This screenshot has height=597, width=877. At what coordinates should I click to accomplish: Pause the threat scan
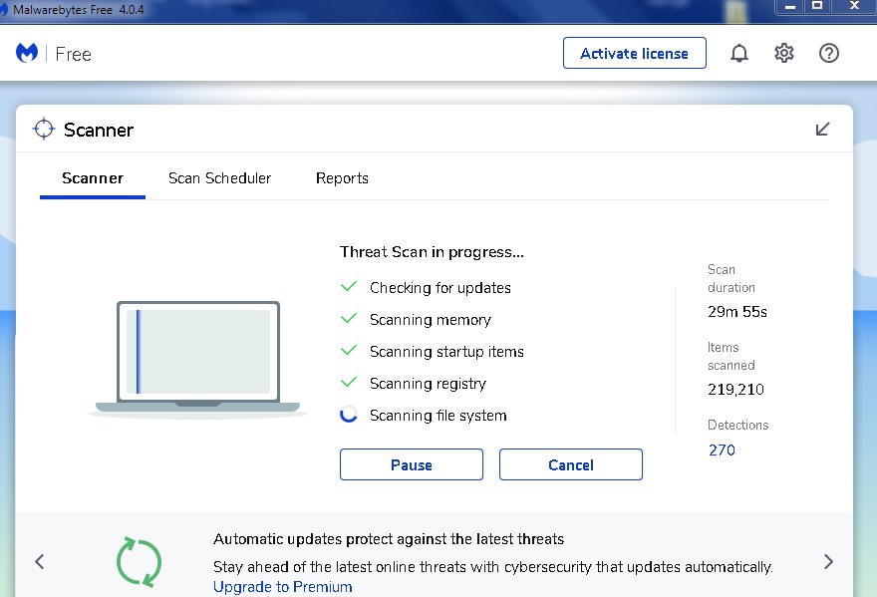click(411, 464)
